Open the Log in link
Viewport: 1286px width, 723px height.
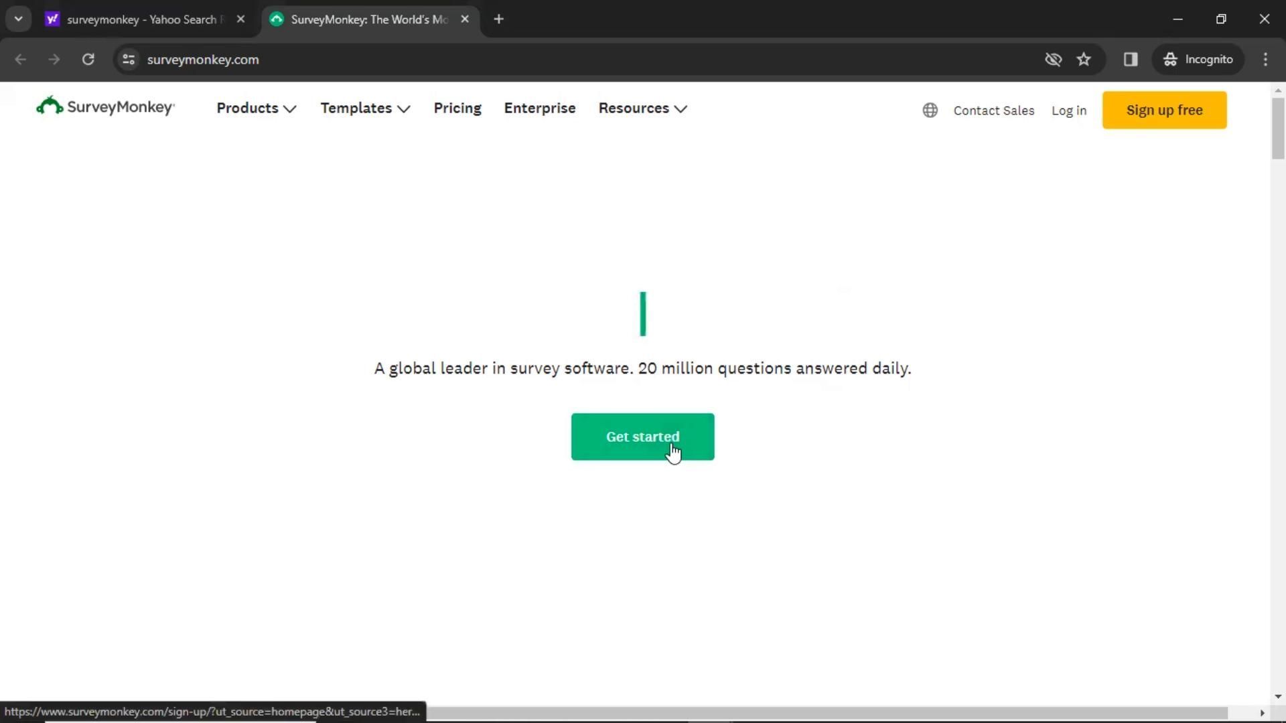(1068, 111)
